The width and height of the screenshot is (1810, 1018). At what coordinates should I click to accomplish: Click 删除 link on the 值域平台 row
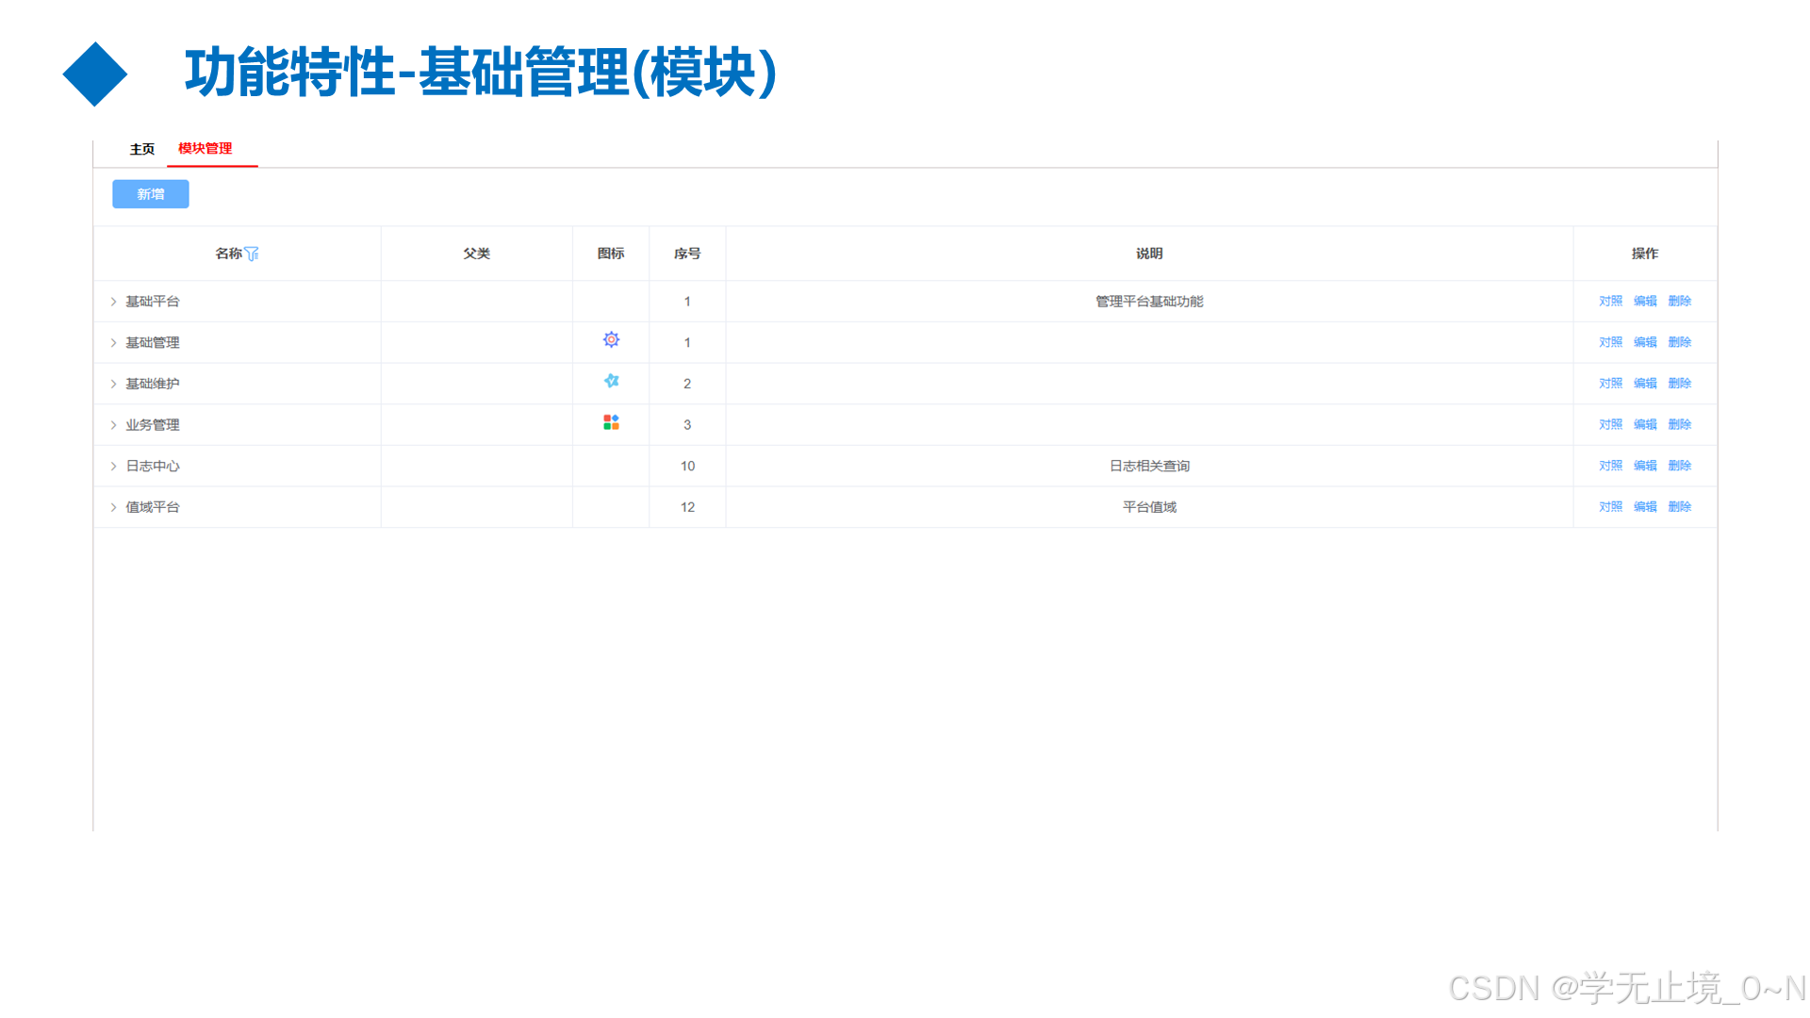tap(1680, 506)
